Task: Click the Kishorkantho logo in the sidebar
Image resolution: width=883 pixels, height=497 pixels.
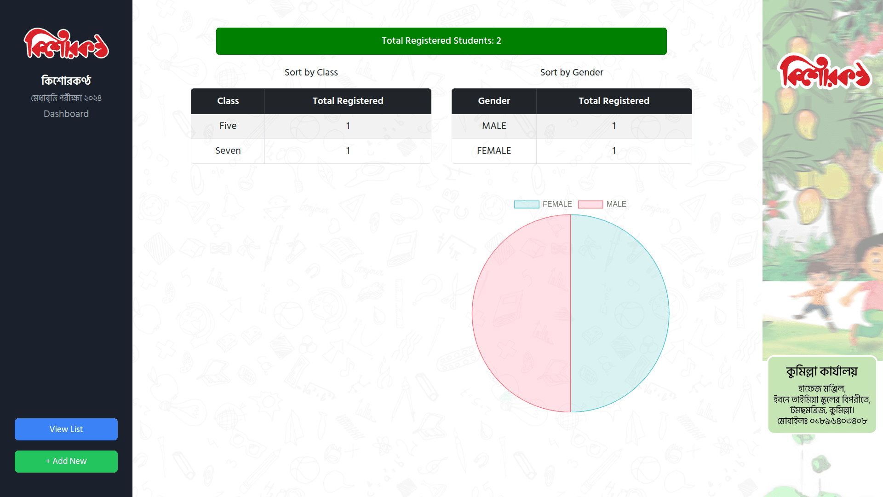Action: point(66,44)
